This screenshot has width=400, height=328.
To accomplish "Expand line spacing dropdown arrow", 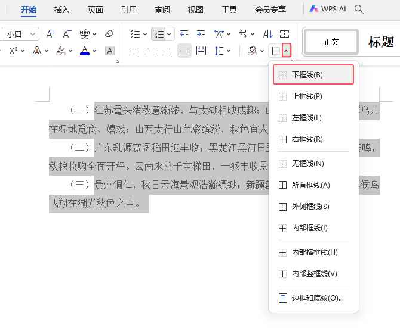I will click(x=229, y=51).
